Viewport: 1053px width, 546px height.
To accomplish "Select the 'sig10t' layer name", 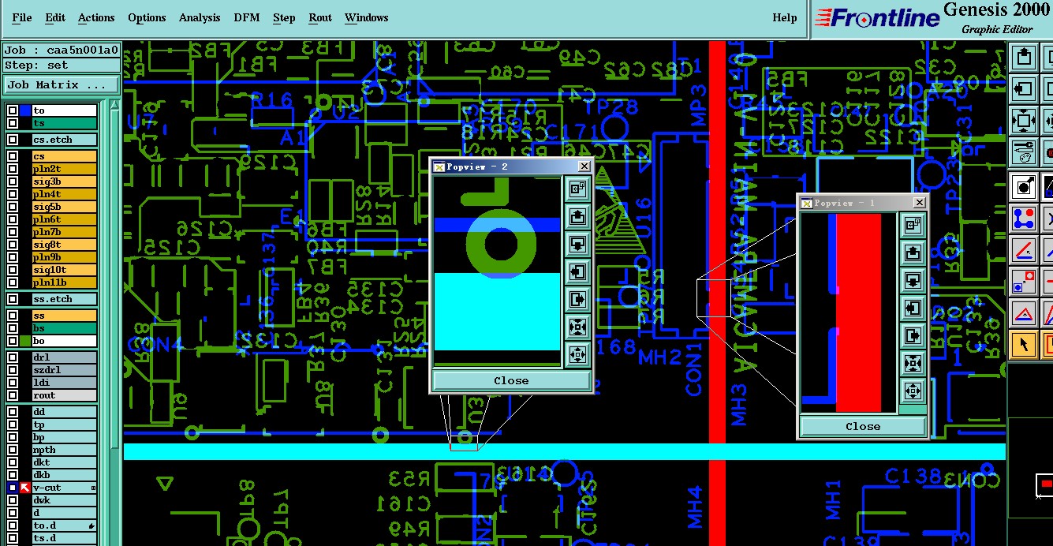I will (64, 270).
